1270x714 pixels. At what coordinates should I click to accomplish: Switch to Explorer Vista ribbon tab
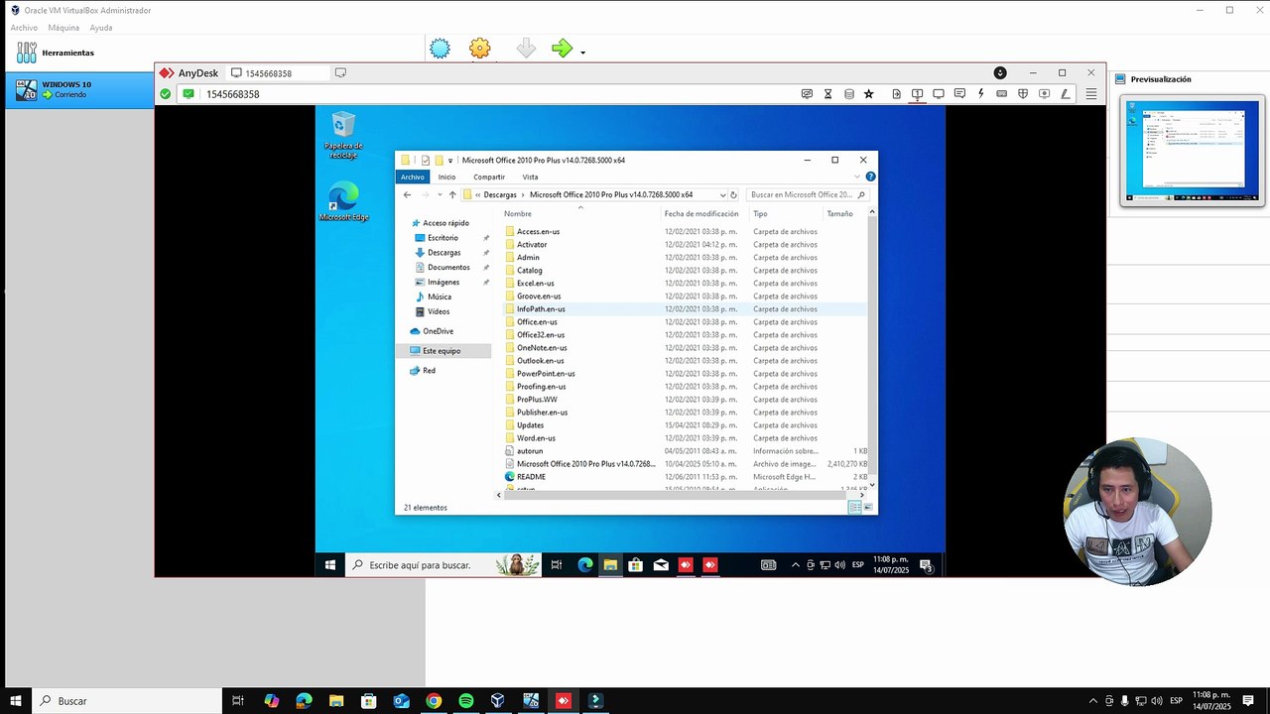tap(531, 178)
